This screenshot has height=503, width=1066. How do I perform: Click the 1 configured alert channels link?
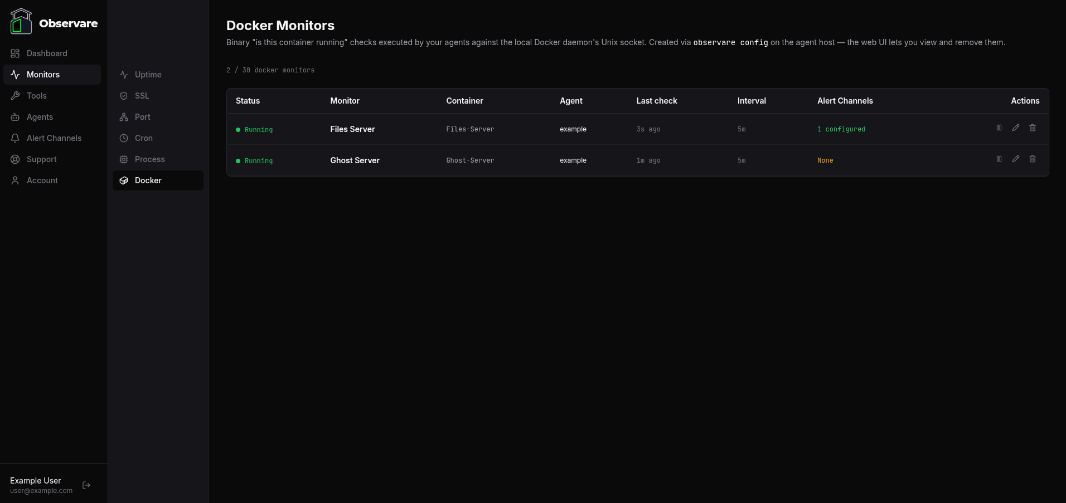pos(841,129)
